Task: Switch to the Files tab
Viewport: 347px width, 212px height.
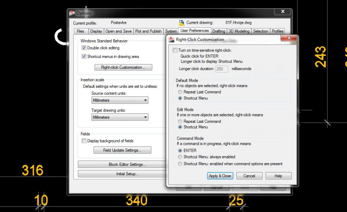Action: point(80,31)
